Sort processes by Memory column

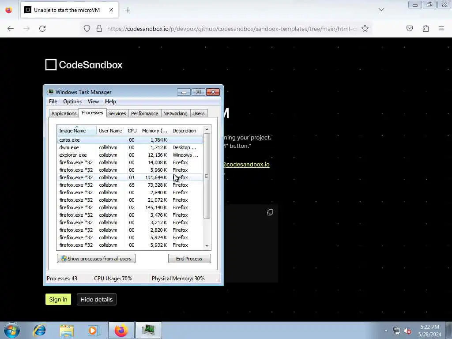(x=154, y=131)
